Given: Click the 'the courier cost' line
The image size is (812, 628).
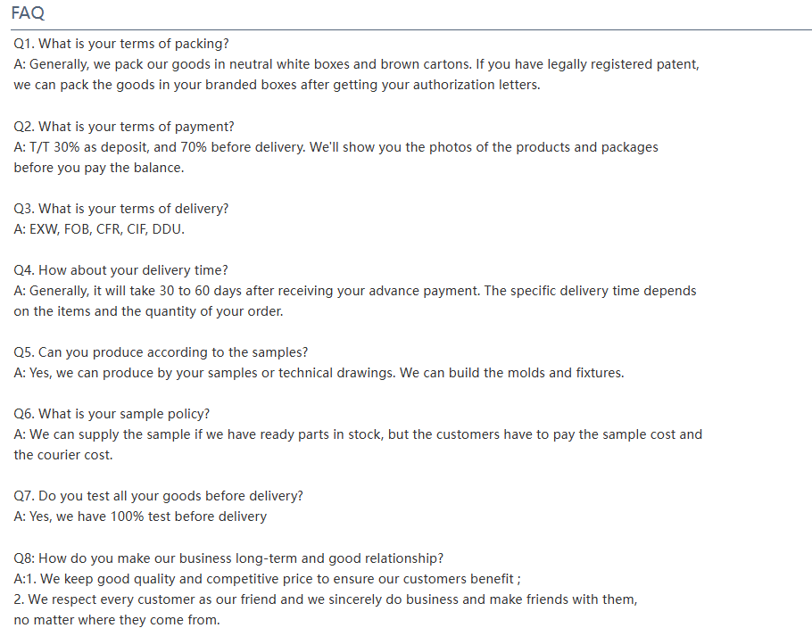Looking at the screenshot, I should pyautogui.click(x=62, y=455).
